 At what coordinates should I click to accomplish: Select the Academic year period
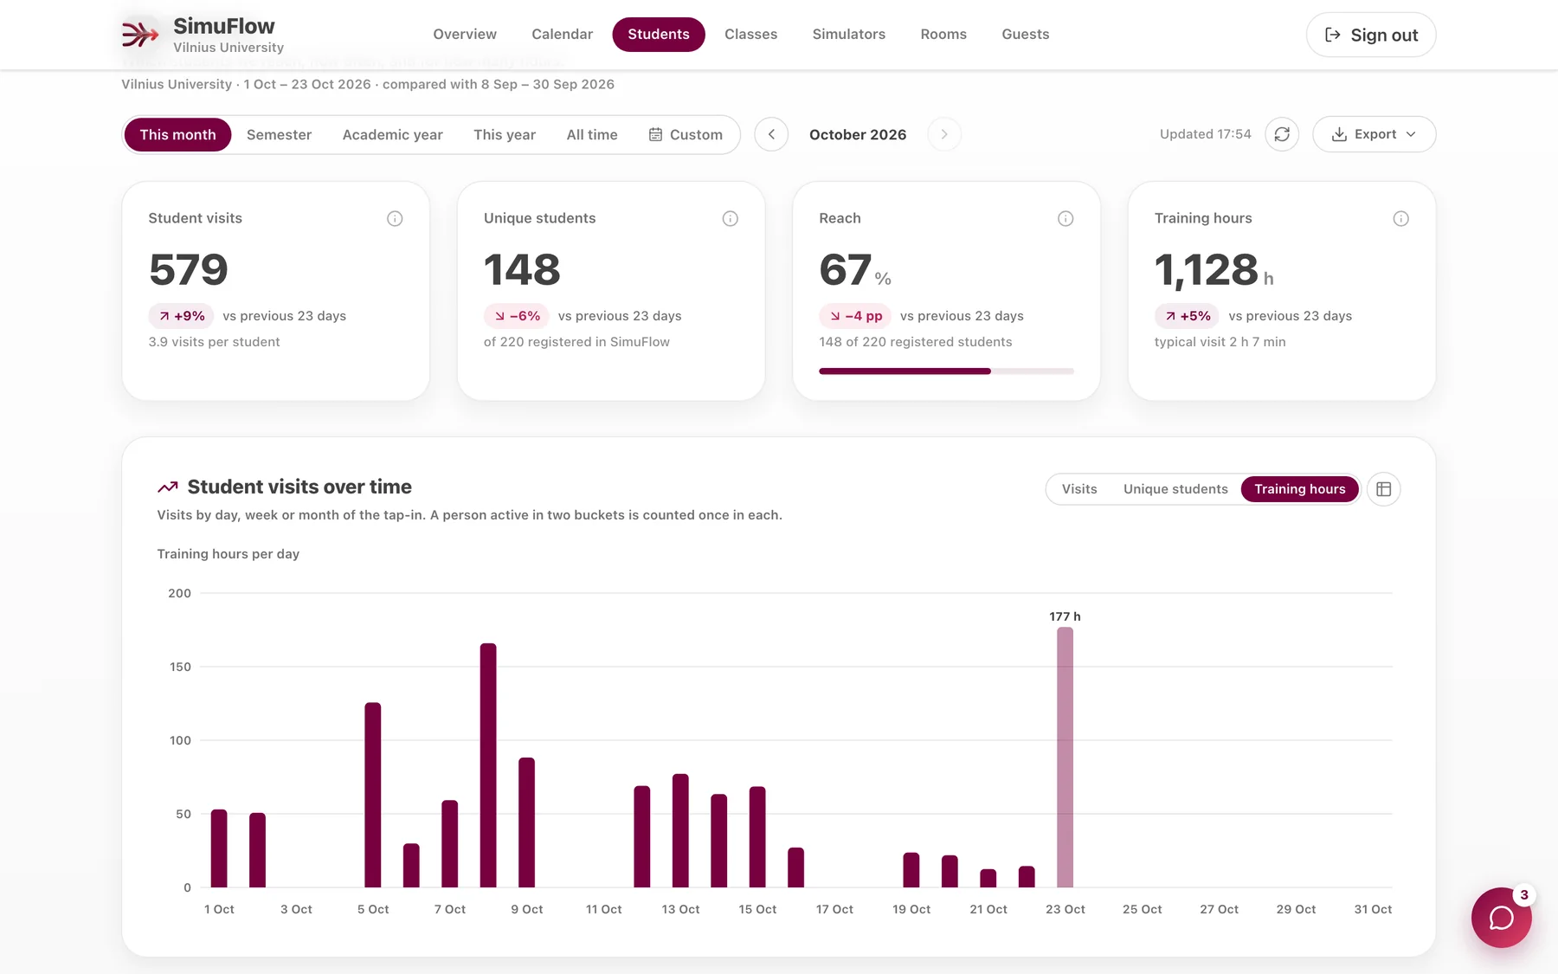pos(392,134)
